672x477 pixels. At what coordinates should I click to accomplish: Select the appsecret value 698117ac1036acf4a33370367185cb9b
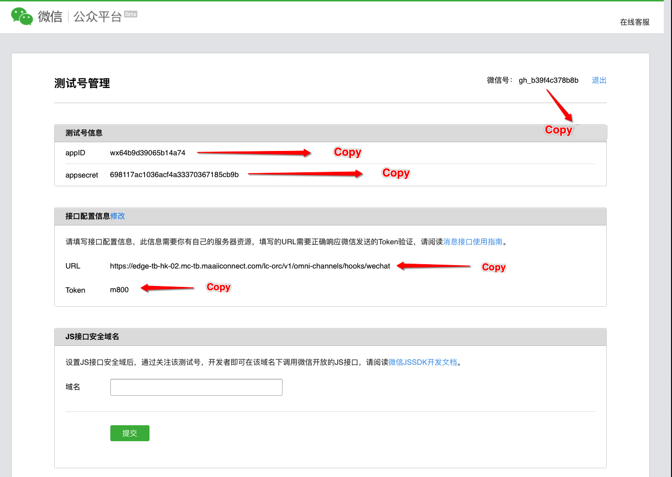174,175
